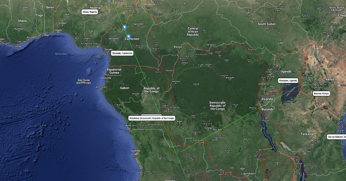The image size is (346, 181).
Task: Click the Kinshasa, Democratic Republic of the Congo callout
Action: 152,118
